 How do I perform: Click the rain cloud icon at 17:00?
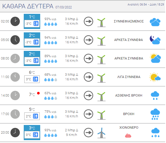point(155,114)
